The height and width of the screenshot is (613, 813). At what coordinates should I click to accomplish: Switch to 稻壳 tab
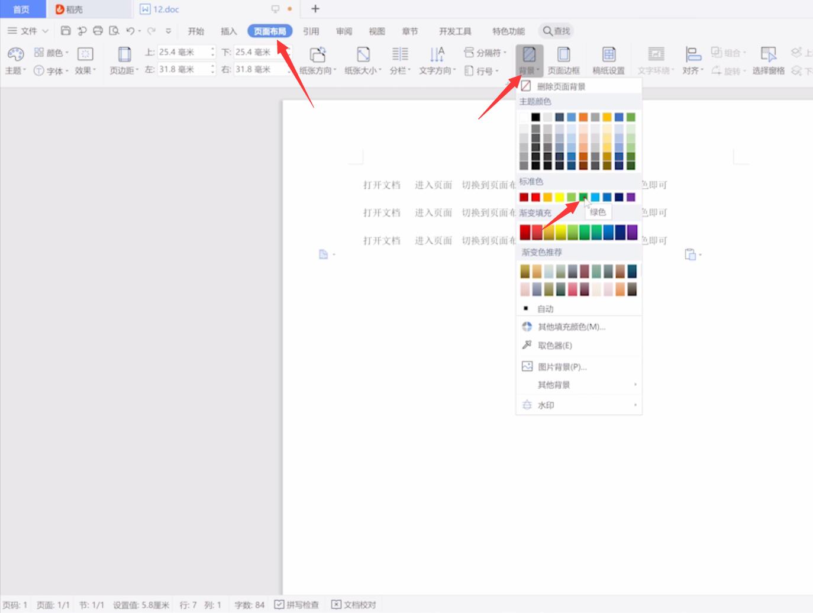point(89,9)
